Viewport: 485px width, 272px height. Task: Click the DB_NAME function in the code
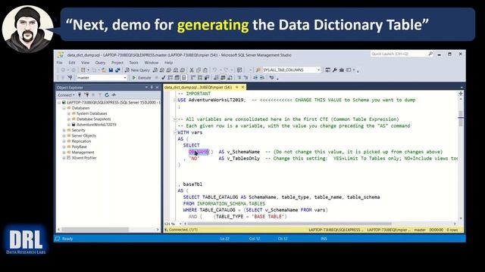[199, 152]
